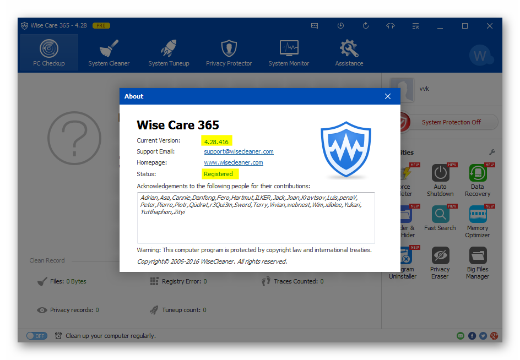Click the Wise Care logo in title bar
Screen dimensions: 520x360
[25, 25]
